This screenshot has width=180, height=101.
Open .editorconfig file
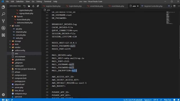(x=20, y=50)
